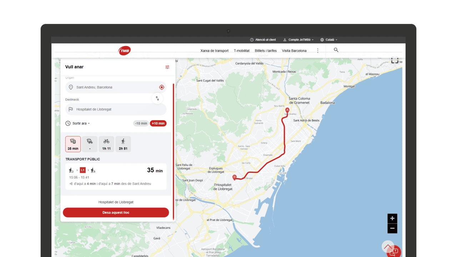
Task: Click the clock icon beside Sortir ara
Action: click(68, 123)
